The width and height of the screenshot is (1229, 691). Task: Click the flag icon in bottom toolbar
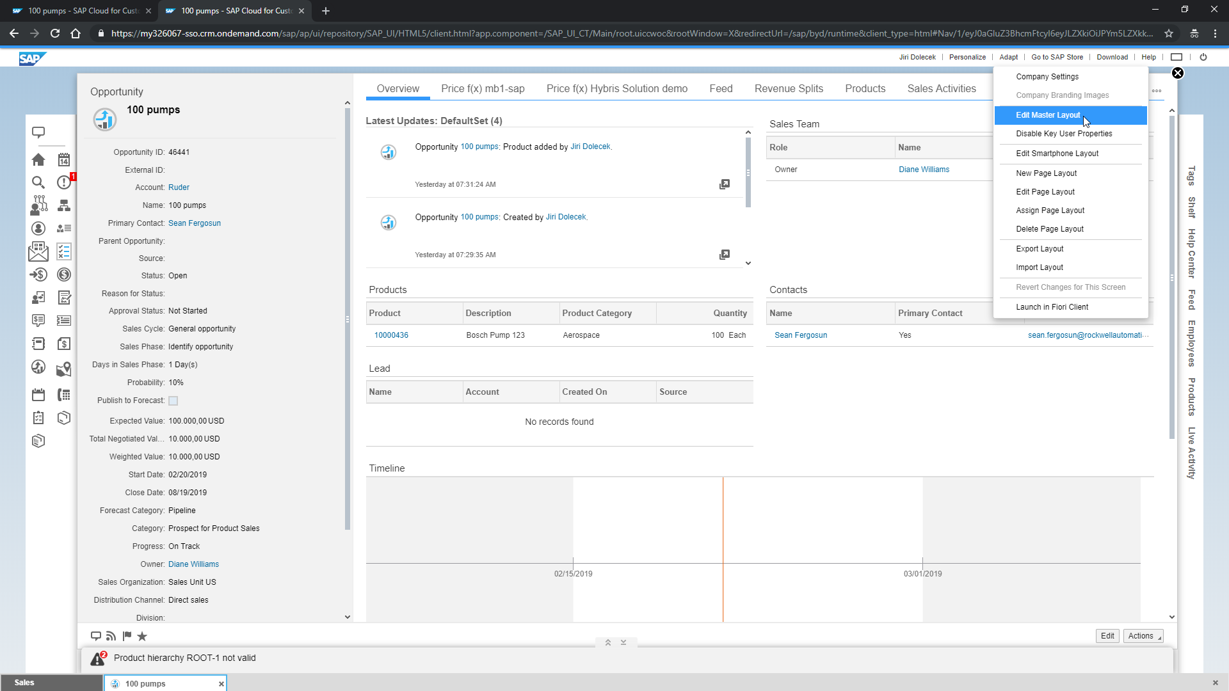coord(127,636)
